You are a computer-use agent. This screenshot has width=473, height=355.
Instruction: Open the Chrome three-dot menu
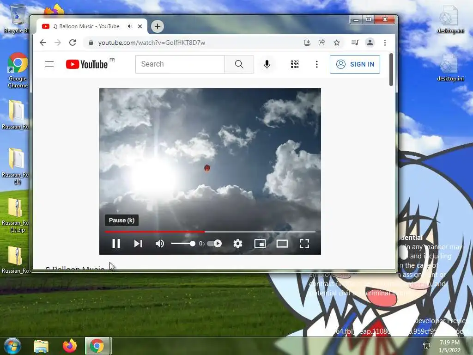385,43
